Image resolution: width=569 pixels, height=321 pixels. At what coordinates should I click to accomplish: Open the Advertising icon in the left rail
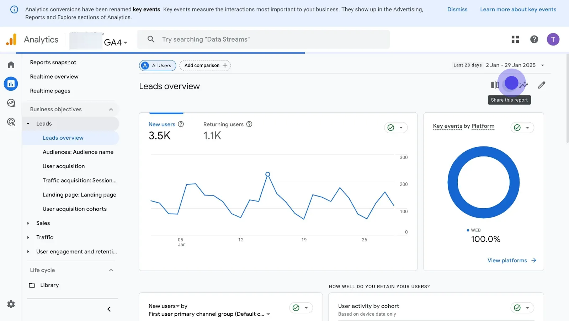pos(11,122)
